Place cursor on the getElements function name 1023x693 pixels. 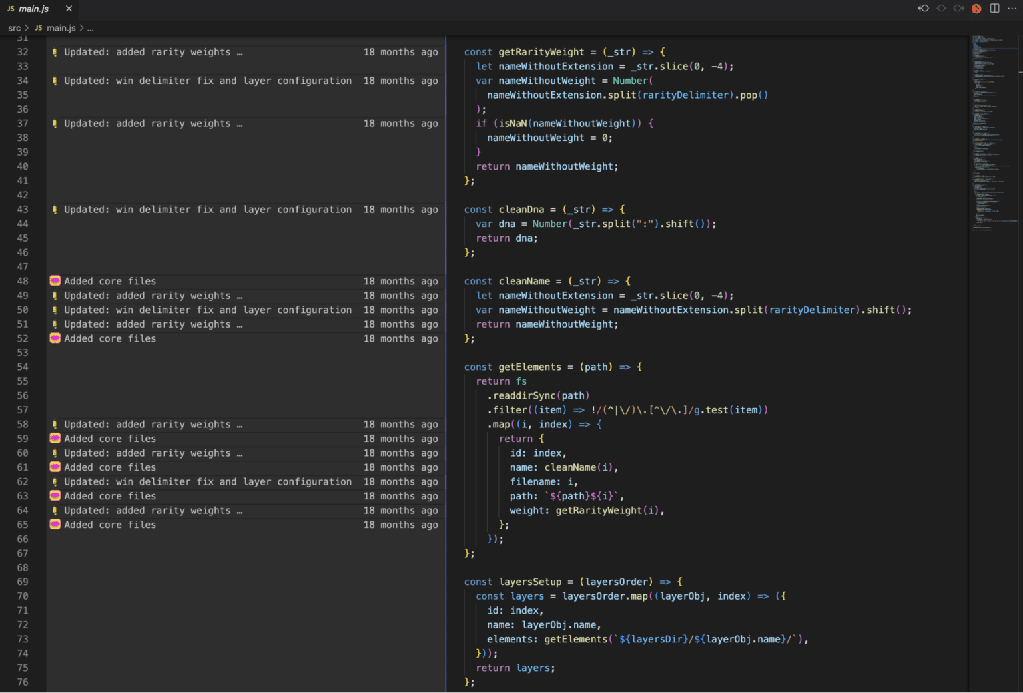[529, 367]
